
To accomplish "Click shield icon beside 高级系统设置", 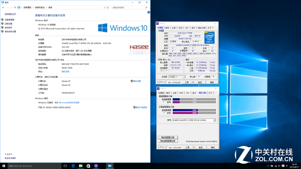I will click(x=2, y=31).
